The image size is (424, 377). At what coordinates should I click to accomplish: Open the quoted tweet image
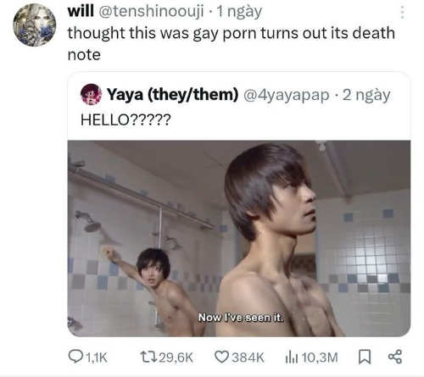(x=239, y=238)
